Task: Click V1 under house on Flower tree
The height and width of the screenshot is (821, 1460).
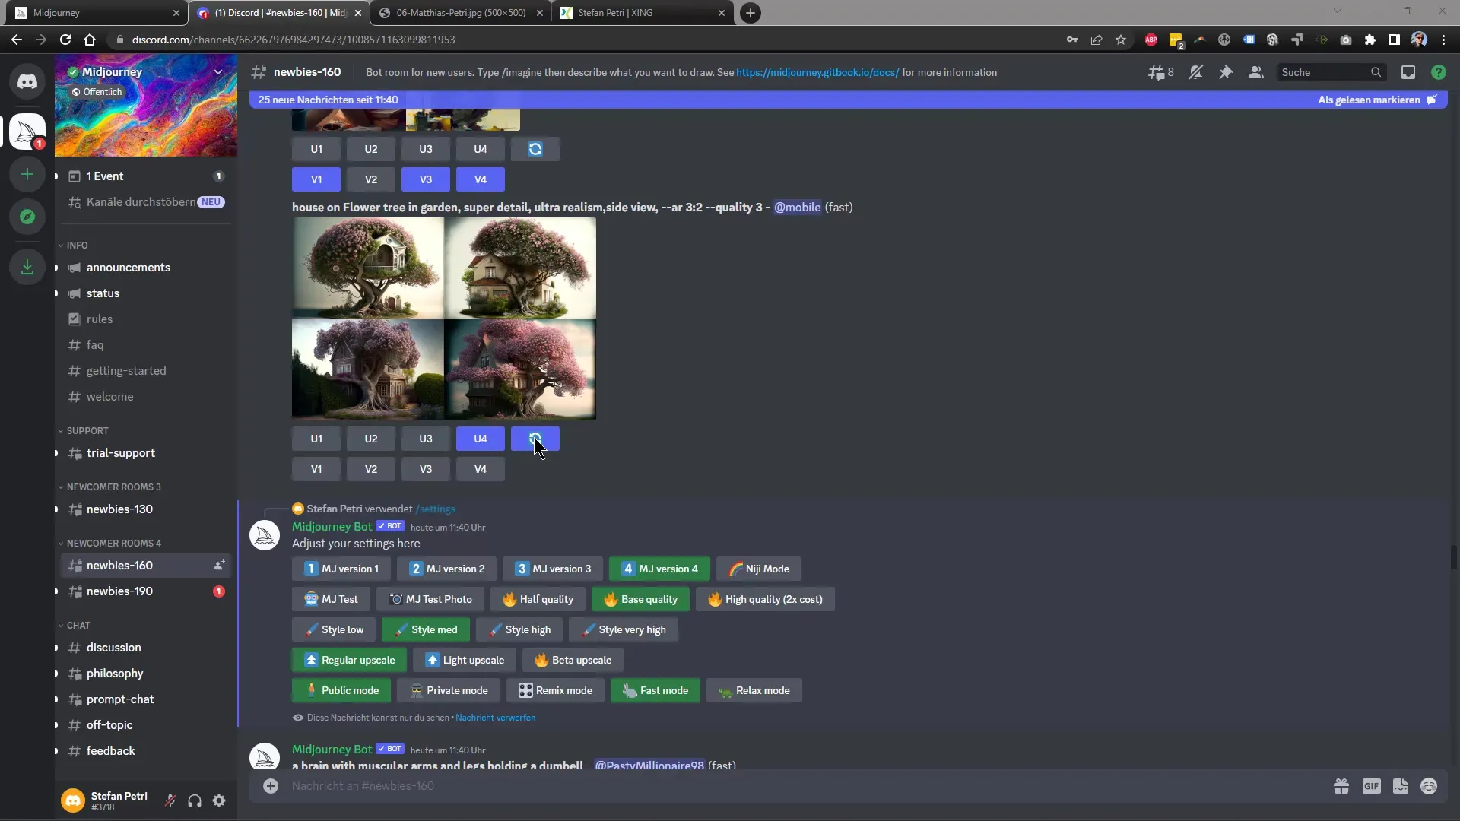Action: pos(316,469)
